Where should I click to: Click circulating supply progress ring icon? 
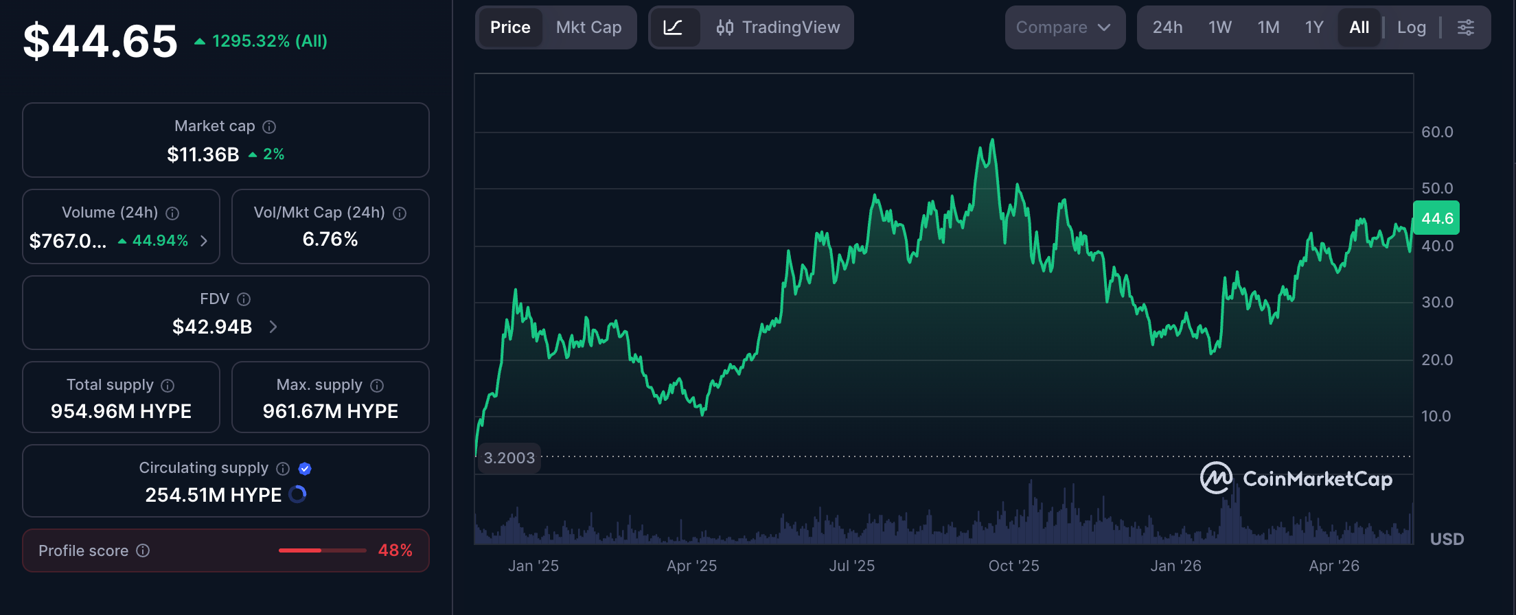(x=297, y=494)
